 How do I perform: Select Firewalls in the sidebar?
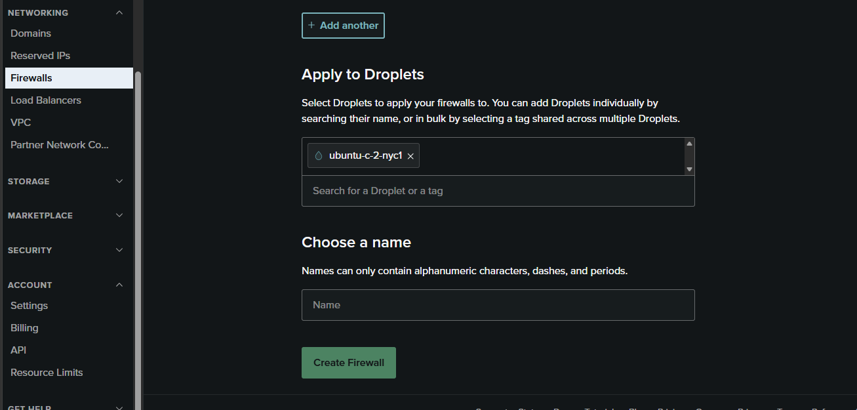point(68,78)
